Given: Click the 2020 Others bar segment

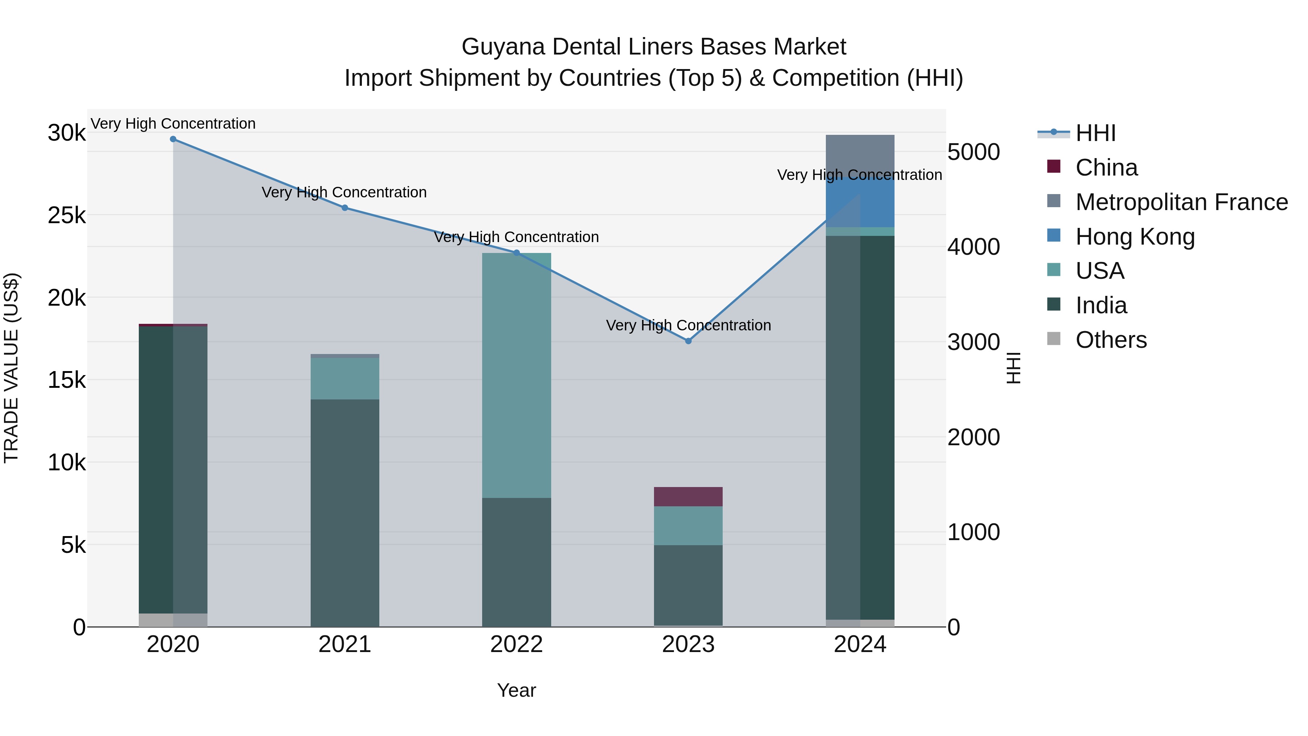Looking at the screenshot, I should point(173,620).
